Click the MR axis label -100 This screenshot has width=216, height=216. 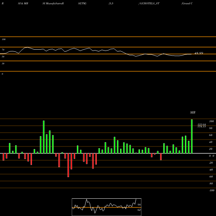coord(212,191)
